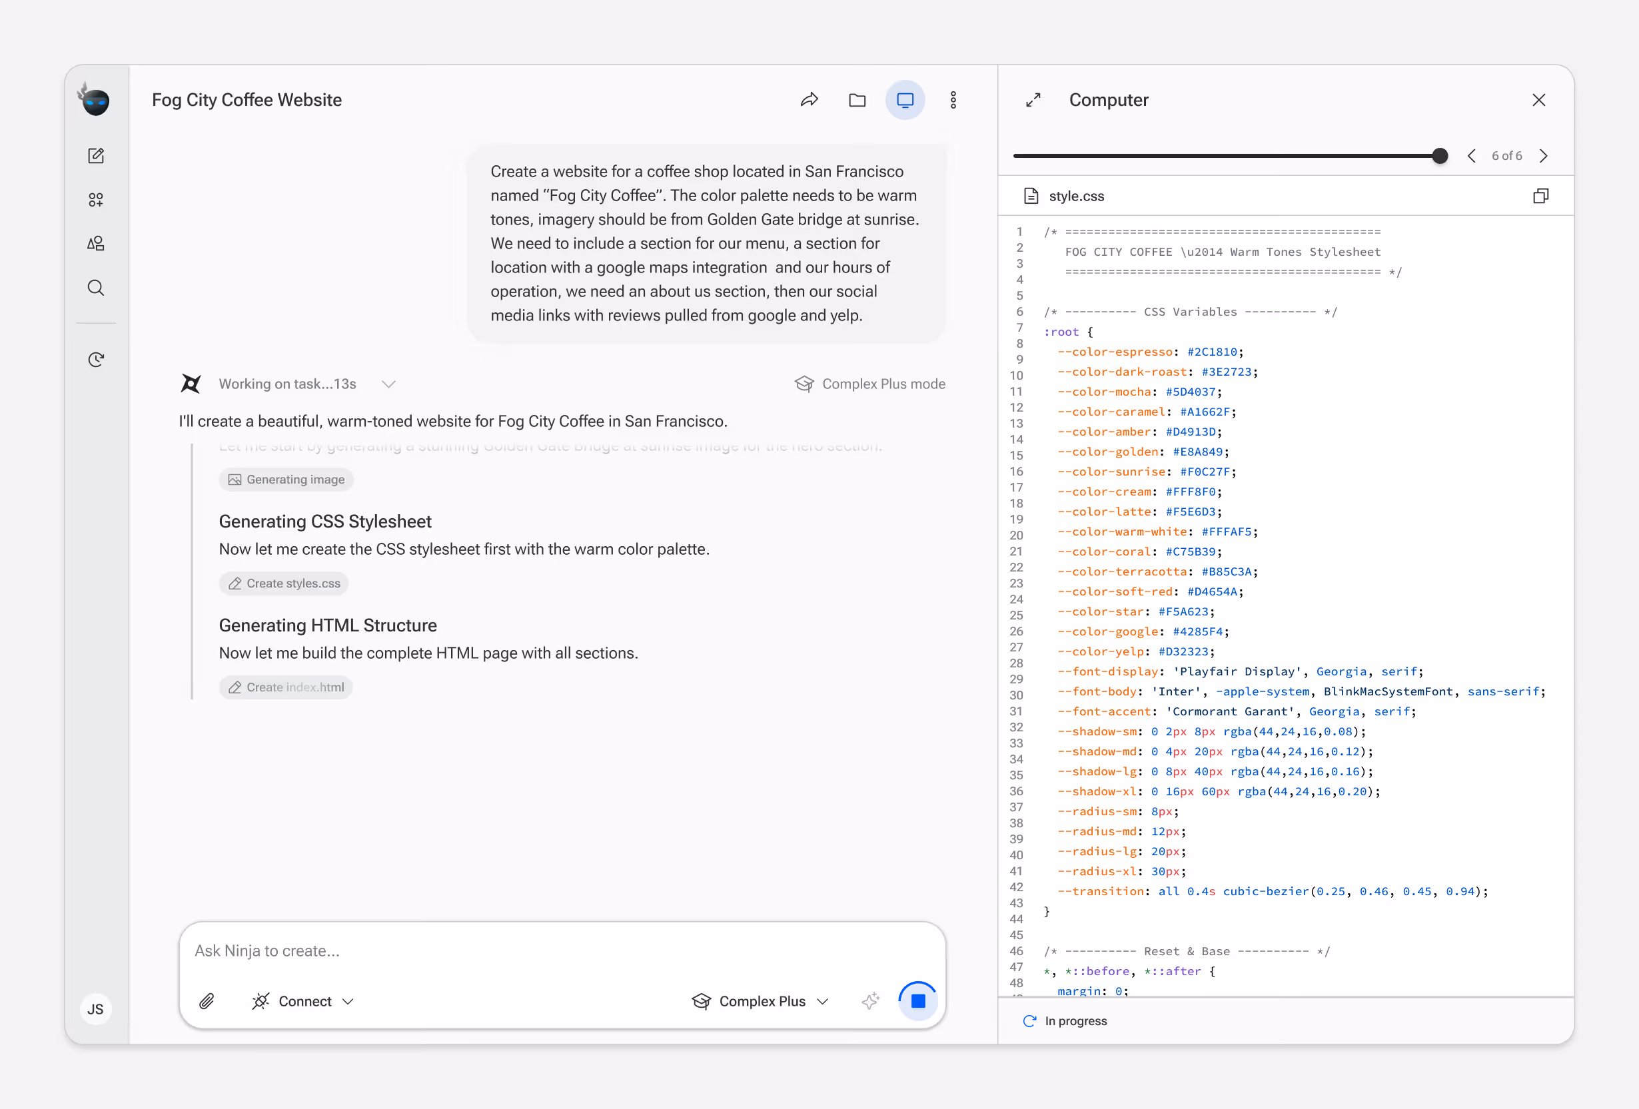The width and height of the screenshot is (1639, 1109).
Task: Open the Connect dropdown
Action: [x=302, y=1001]
